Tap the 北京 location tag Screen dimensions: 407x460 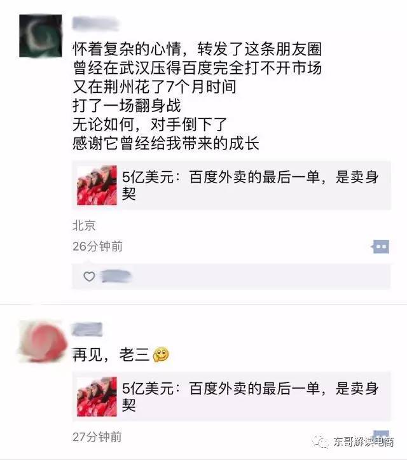point(84,226)
